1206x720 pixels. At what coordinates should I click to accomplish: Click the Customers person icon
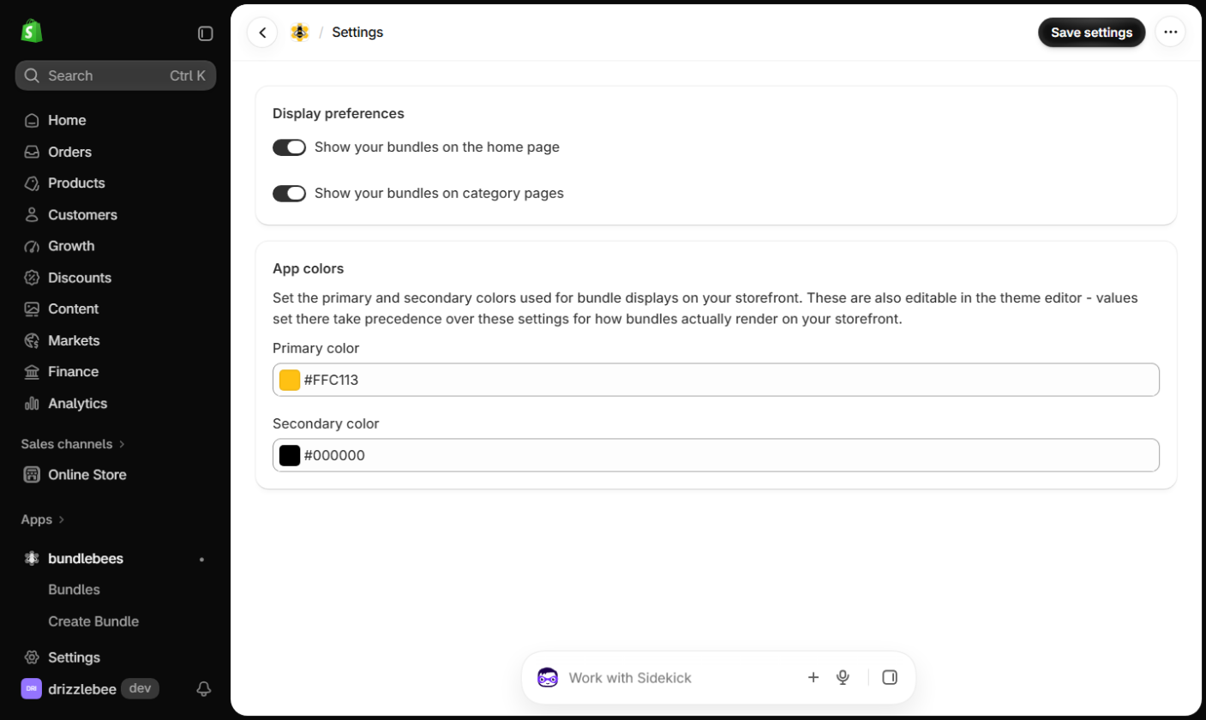[32, 214]
